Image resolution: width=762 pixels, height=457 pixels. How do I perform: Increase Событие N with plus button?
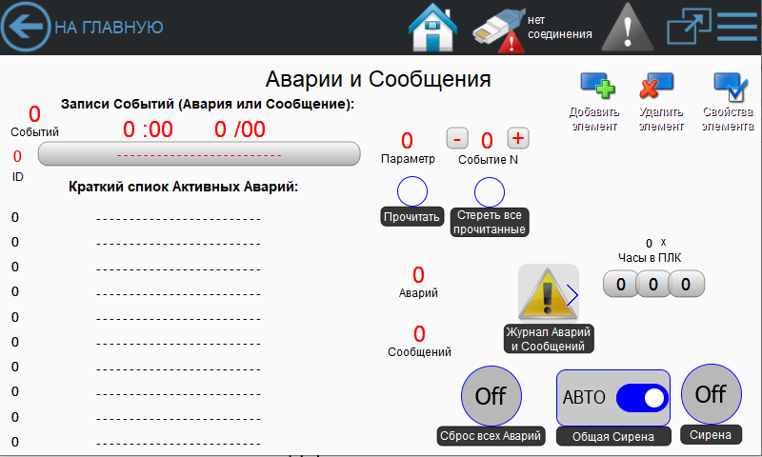coord(518,138)
